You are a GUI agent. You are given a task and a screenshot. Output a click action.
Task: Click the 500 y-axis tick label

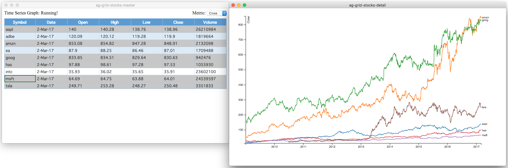[x=241, y=70]
